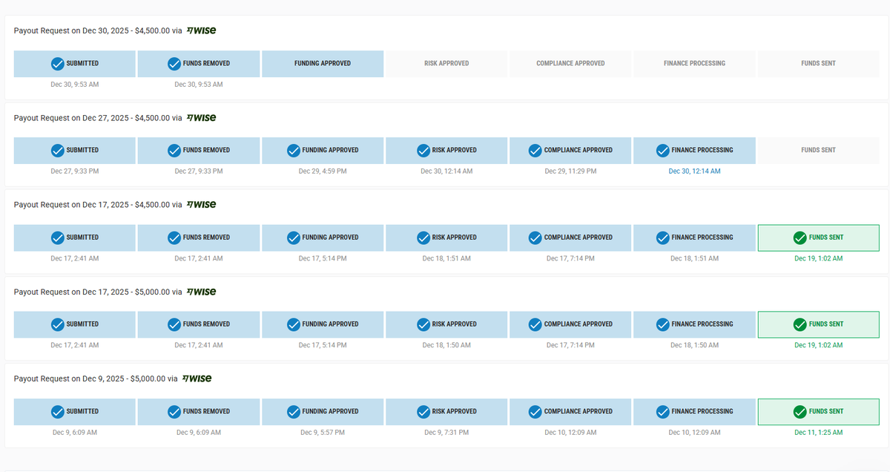Click the green Funds Sent checkmark, Dec 9 payout
The height and width of the screenshot is (472, 890).
[800, 411]
